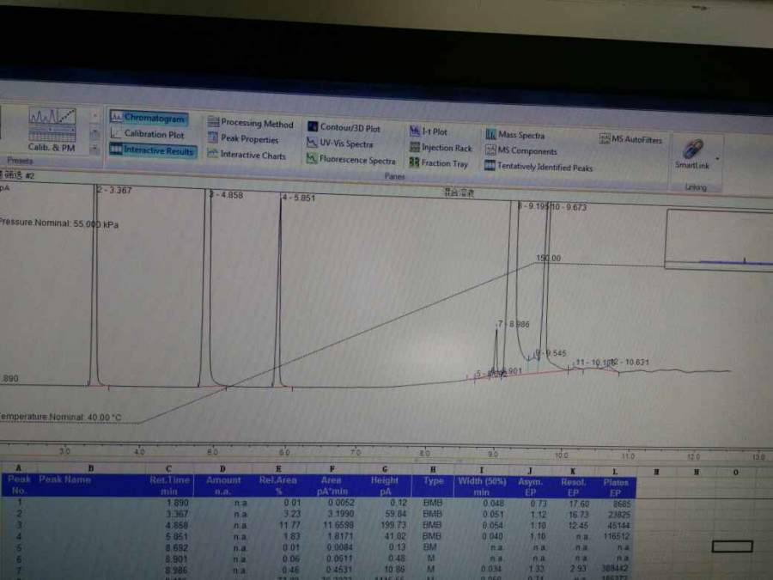Show the Contour/3D Plot pane
The width and height of the screenshot is (773, 580).
(344, 127)
